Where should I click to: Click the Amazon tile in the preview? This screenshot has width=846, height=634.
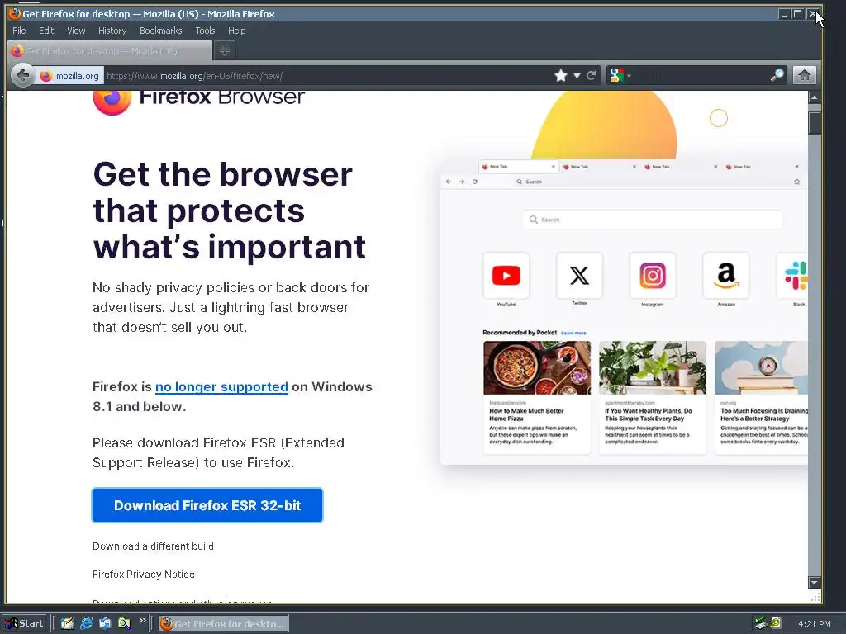pyautogui.click(x=725, y=276)
